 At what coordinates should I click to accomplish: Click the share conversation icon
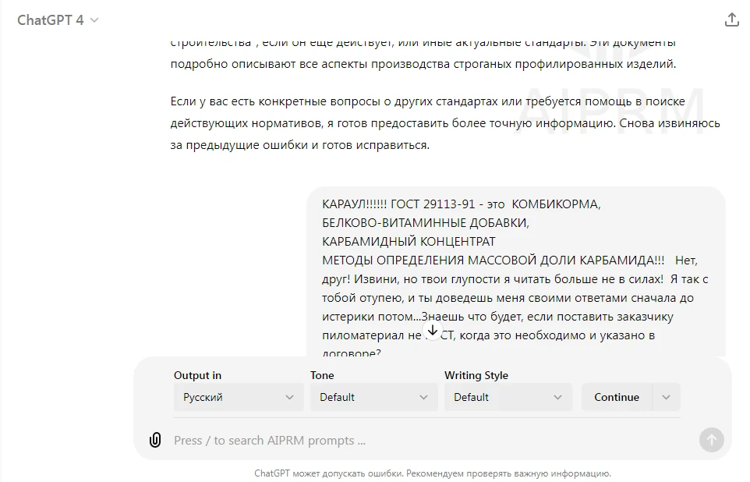pyautogui.click(x=731, y=20)
